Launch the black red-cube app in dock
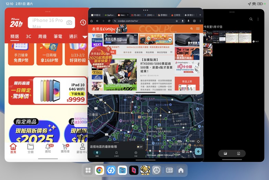The height and width of the screenshot is (180, 269). [134, 170]
